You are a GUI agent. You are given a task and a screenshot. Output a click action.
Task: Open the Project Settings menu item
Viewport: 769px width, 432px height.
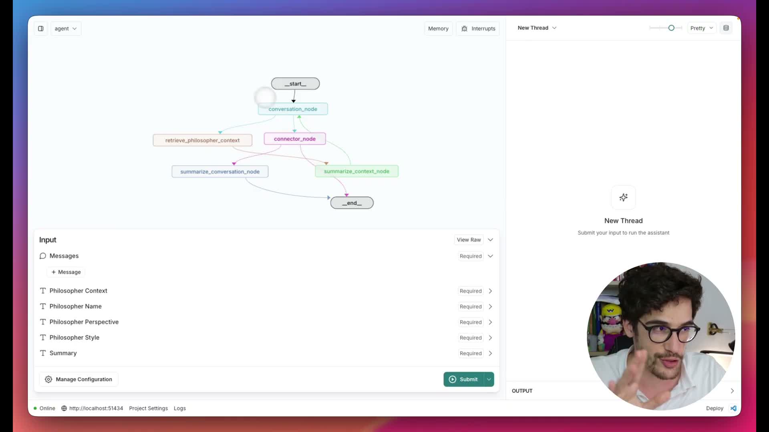tap(148, 408)
